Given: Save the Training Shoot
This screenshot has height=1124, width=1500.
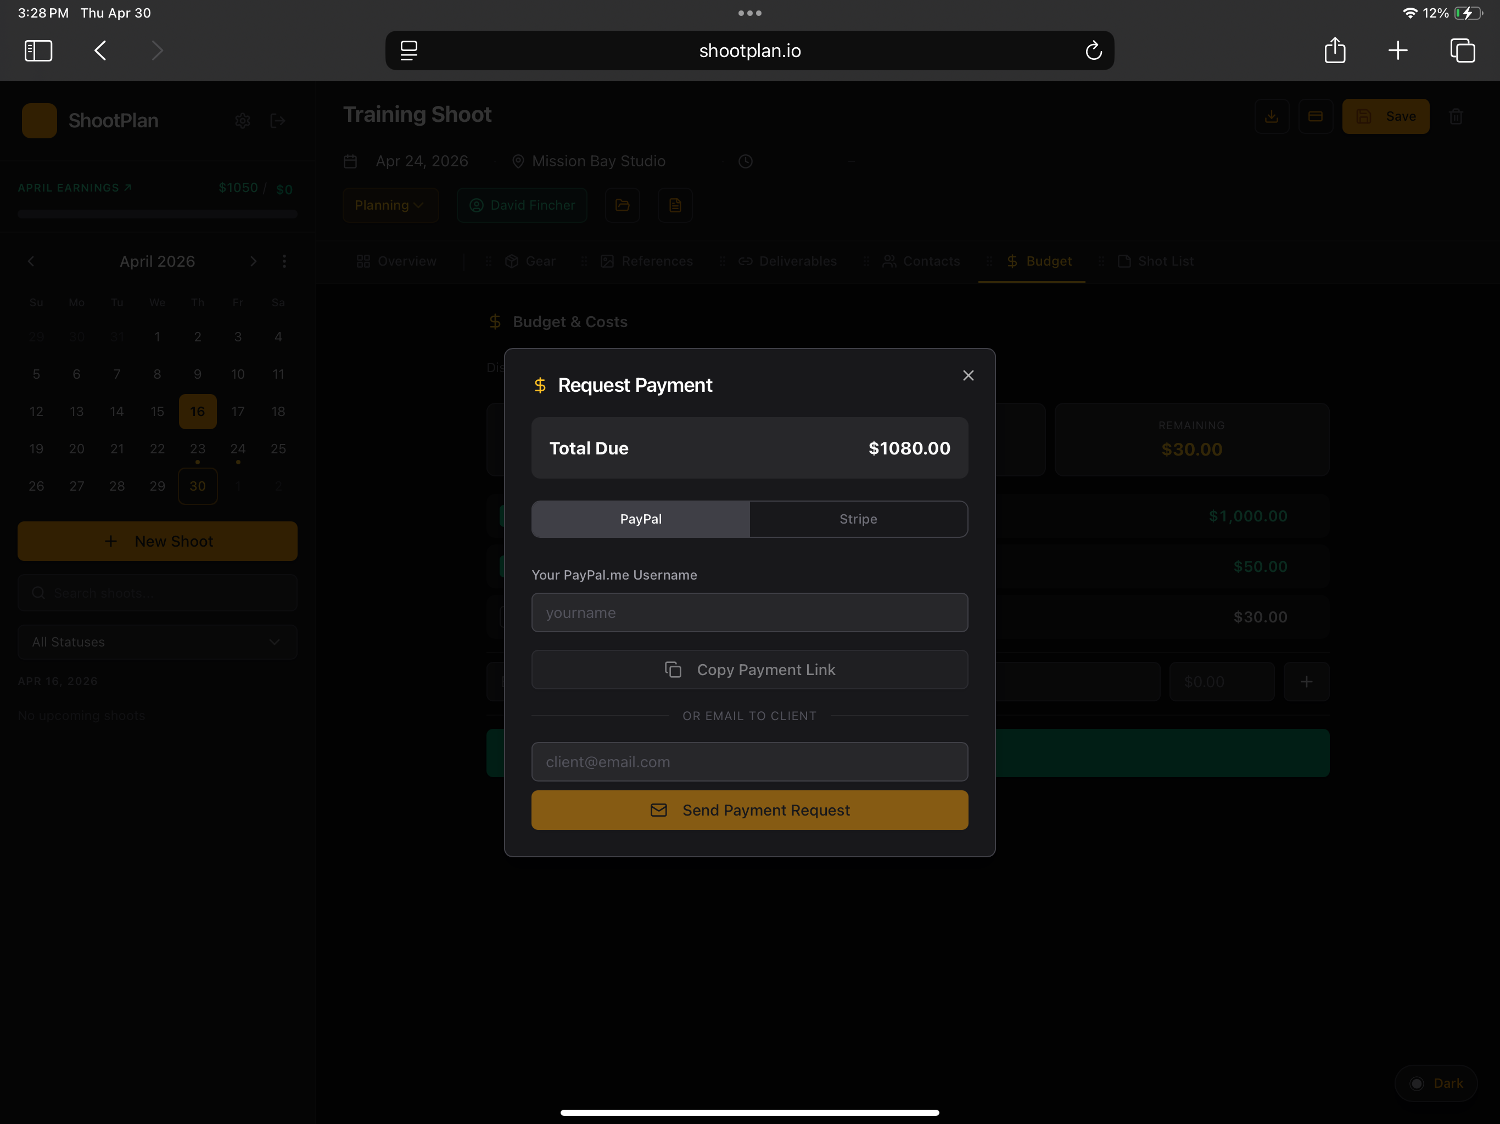Looking at the screenshot, I should [x=1386, y=116].
